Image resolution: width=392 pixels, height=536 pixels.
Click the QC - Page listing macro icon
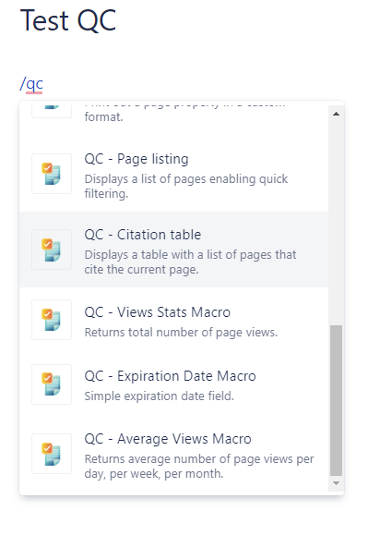point(52,174)
